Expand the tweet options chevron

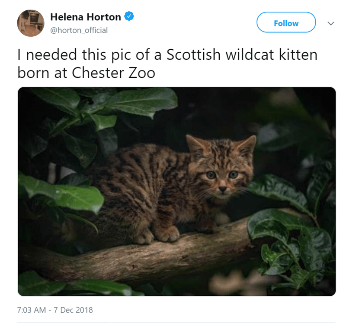(x=331, y=23)
